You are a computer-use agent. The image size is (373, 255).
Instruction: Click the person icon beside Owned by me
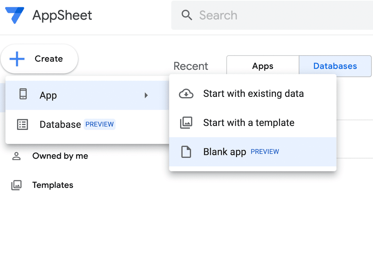(17, 156)
